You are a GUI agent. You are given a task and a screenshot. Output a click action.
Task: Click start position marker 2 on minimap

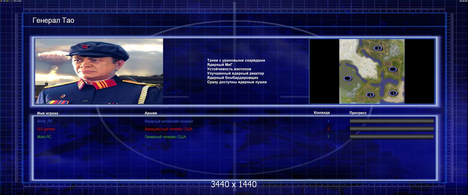(x=378, y=48)
